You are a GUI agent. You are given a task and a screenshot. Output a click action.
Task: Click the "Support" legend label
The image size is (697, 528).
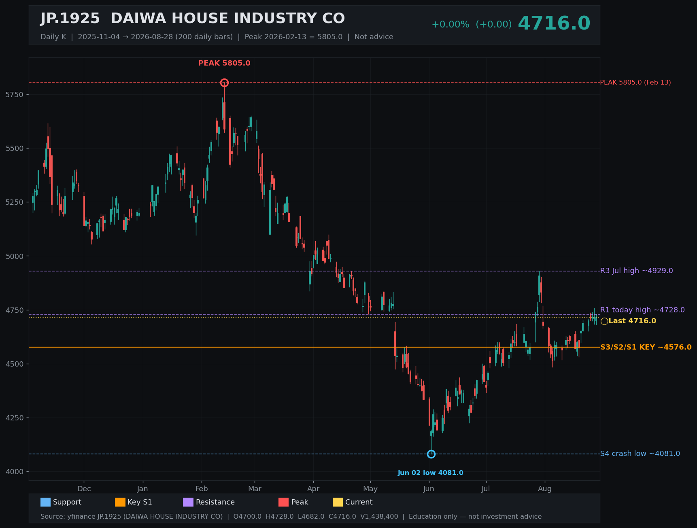[67, 502]
